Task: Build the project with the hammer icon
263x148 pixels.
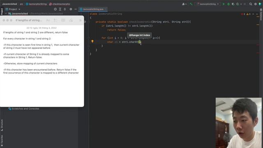Action: pos(191,4)
